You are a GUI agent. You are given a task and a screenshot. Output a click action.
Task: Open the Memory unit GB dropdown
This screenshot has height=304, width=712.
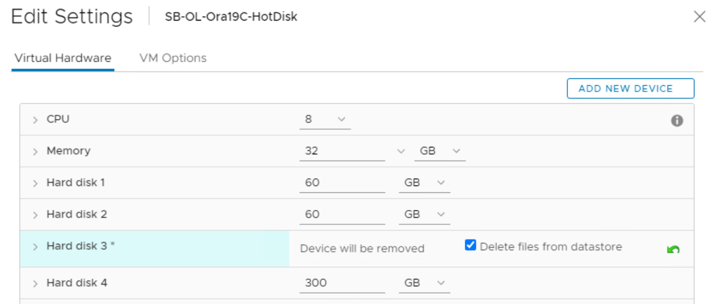(439, 151)
